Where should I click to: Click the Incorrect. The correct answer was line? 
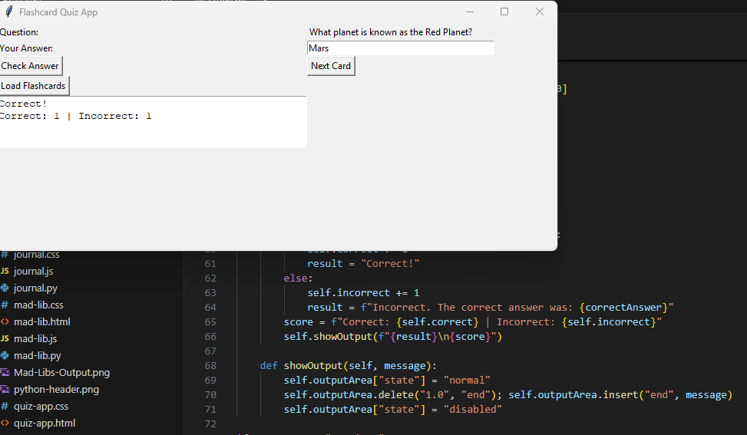[491, 308]
